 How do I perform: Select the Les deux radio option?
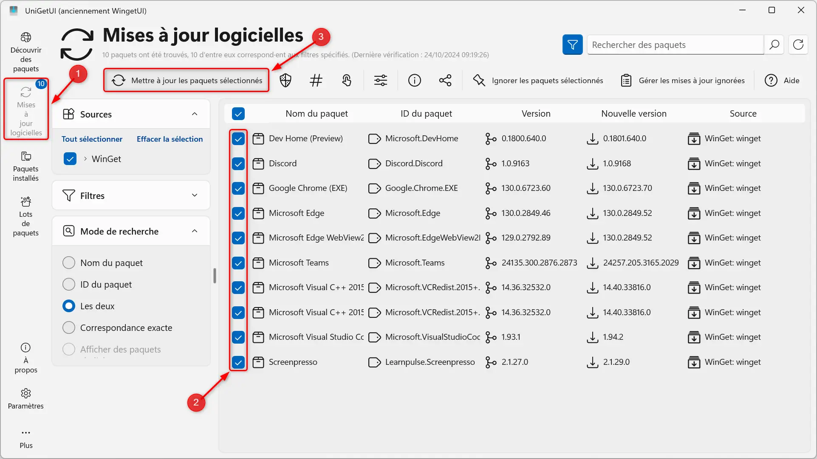(69, 306)
